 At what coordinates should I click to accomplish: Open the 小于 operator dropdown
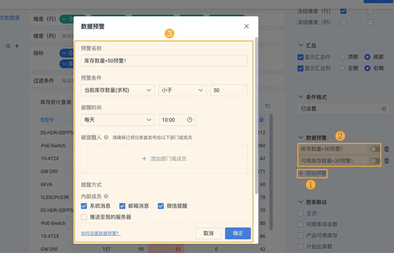[x=182, y=90]
